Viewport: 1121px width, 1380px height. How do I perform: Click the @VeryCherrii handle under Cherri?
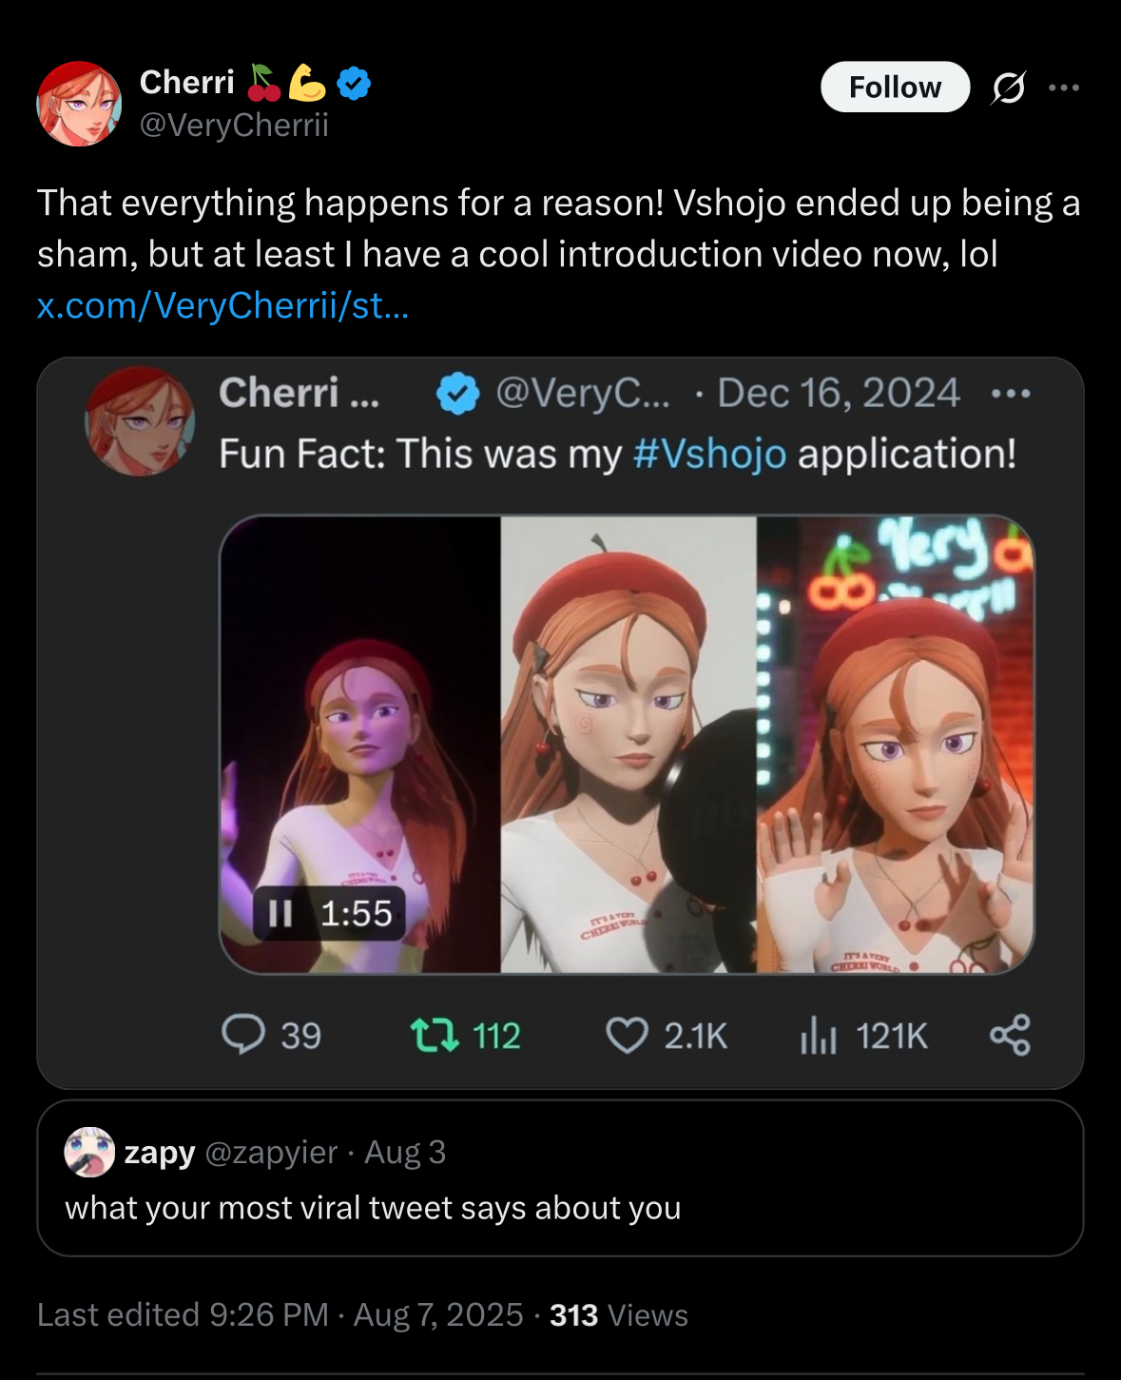tap(234, 125)
